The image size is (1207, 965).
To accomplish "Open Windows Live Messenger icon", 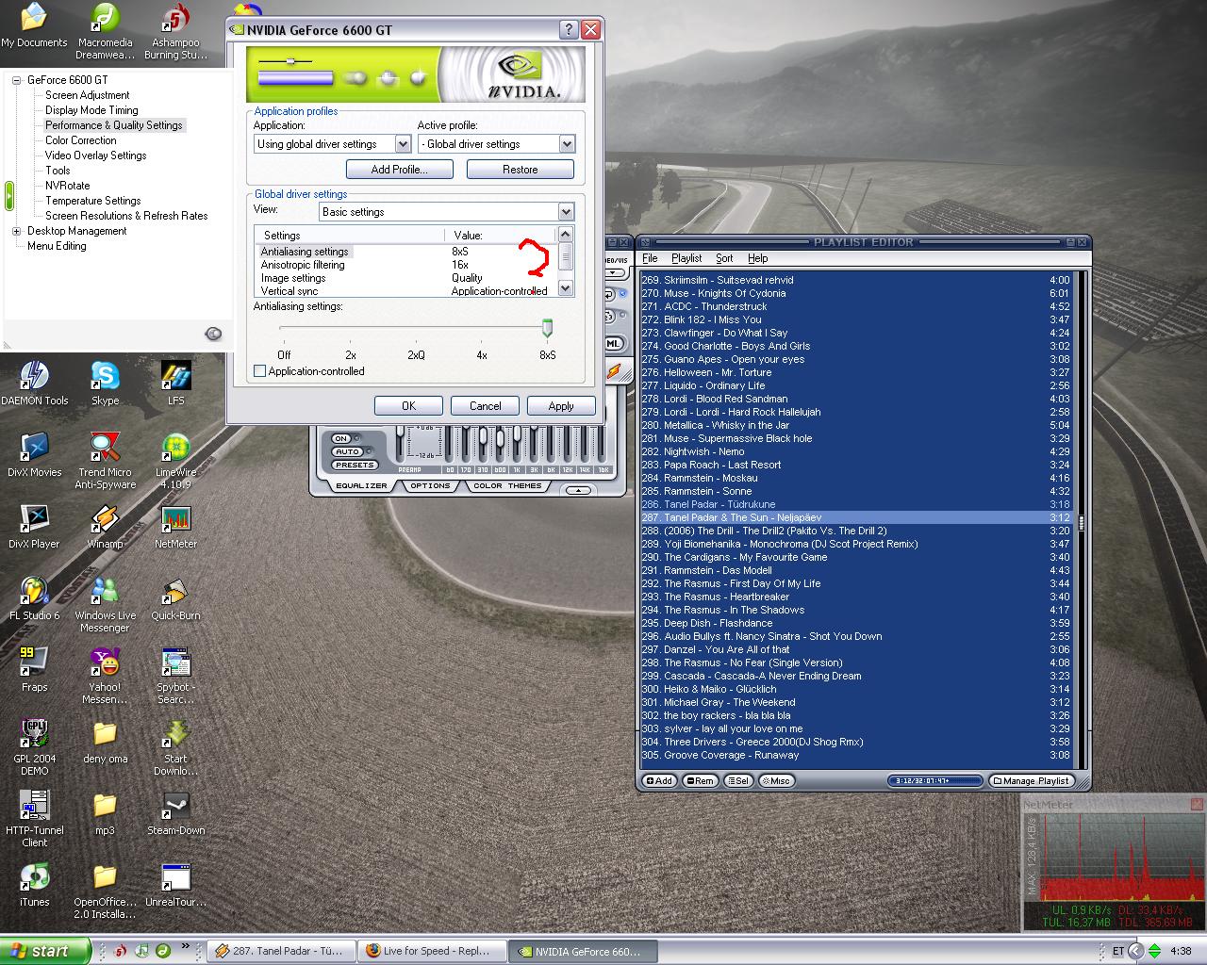I will [105, 603].
